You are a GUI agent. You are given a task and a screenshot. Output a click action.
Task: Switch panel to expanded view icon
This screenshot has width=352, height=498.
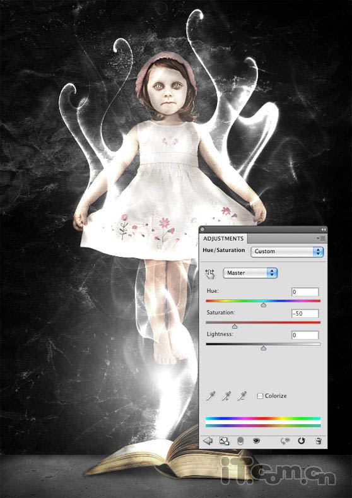(224, 441)
